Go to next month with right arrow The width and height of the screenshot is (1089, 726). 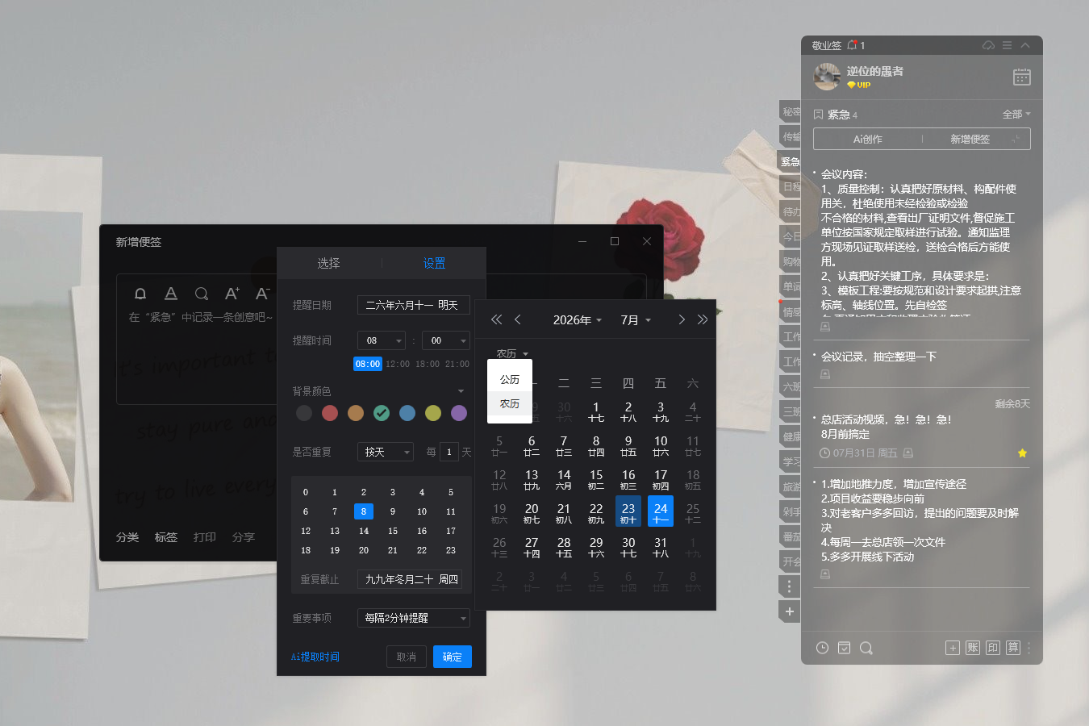pyautogui.click(x=682, y=319)
